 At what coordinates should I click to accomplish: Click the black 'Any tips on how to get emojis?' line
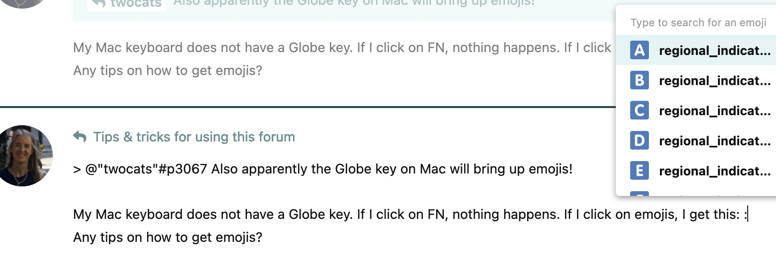(168, 238)
